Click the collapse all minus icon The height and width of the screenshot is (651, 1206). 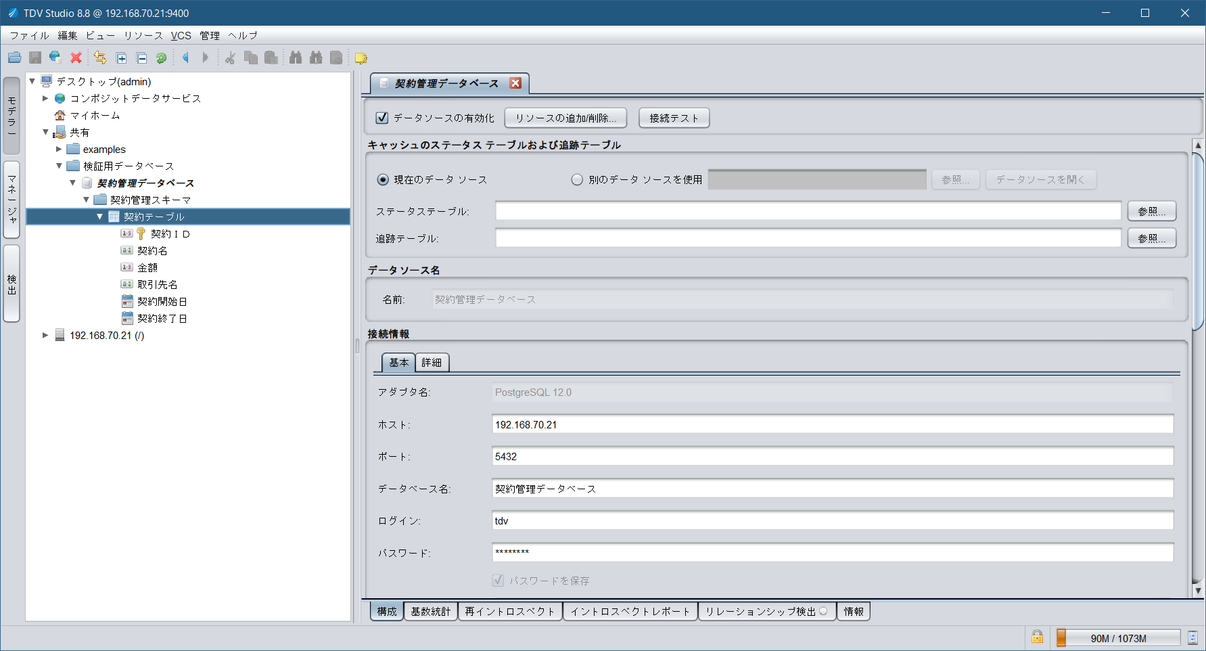pos(141,58)
